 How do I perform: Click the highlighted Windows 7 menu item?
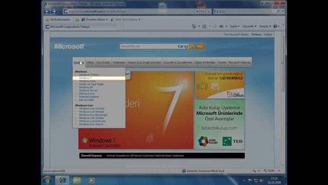pos(99,78)
